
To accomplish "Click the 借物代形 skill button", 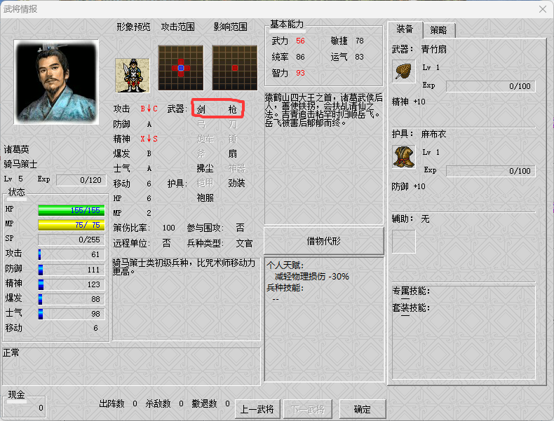I will coord(324,241).
